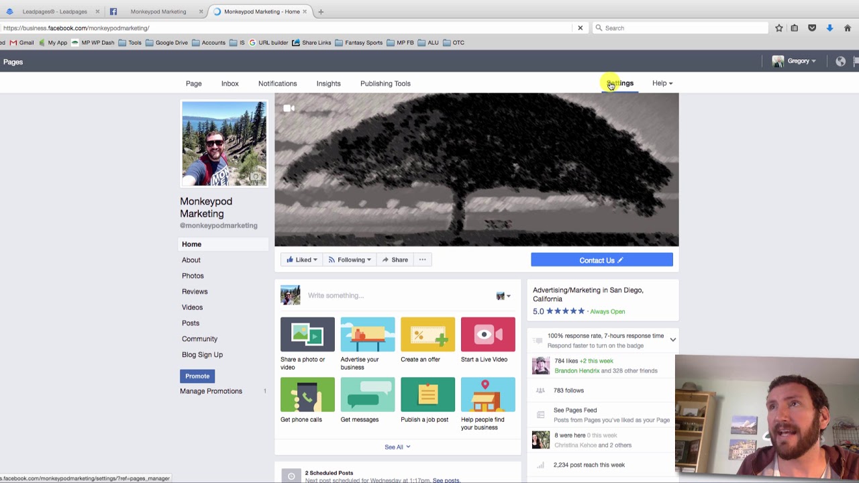Click the globe notifications icon in header
The height and width of the screenshot is (483, 859).
click(x=840, y=62)
